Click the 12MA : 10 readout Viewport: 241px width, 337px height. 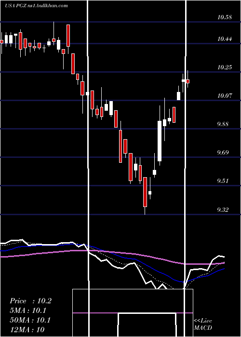[27, 329]
